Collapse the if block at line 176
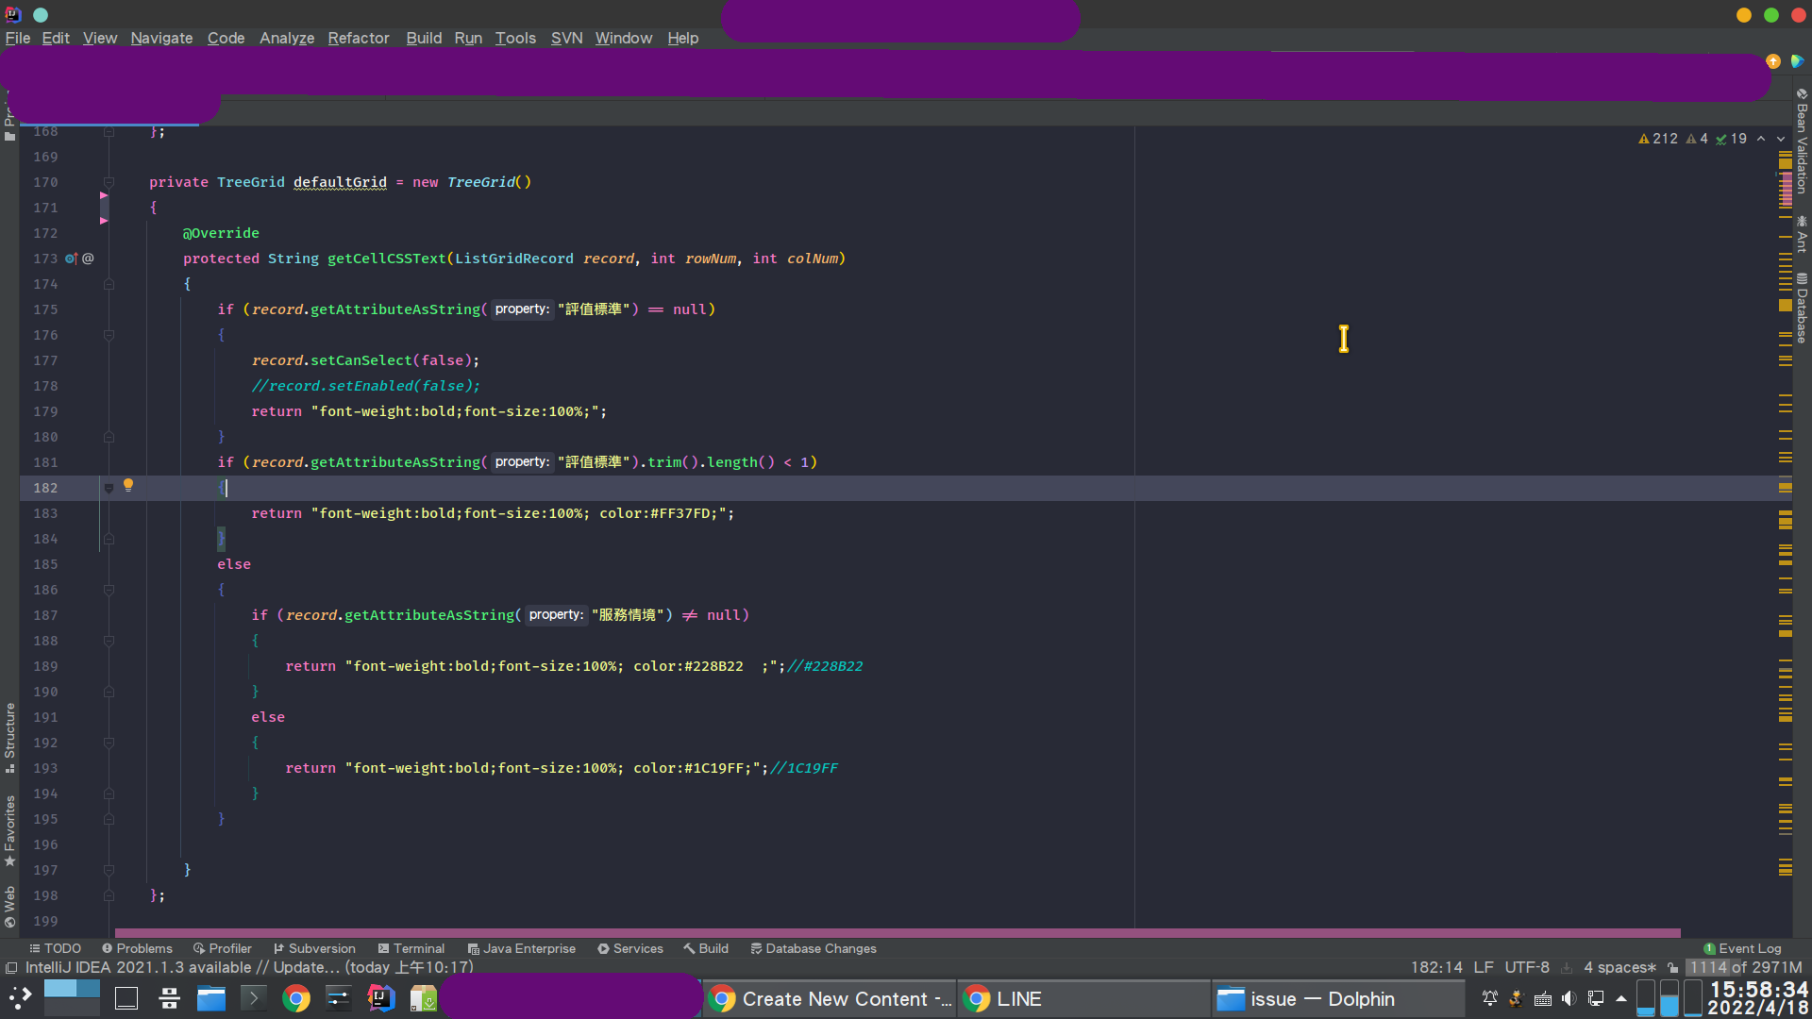This screenshot has height=1019, width=1812. 109,335
